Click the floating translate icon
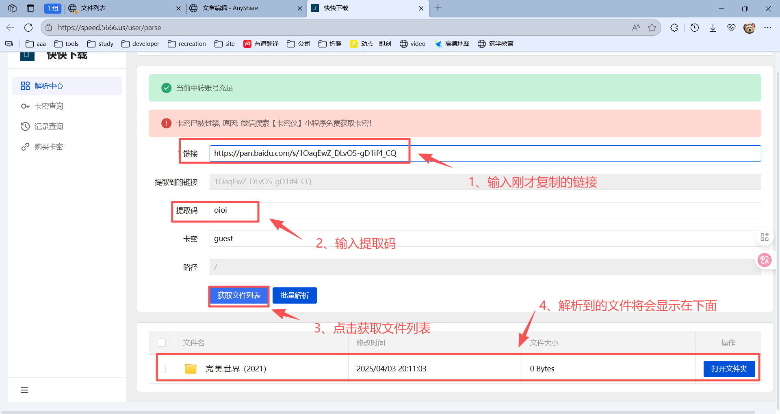The width and height of the screenshot is (780, 414). 765,260
